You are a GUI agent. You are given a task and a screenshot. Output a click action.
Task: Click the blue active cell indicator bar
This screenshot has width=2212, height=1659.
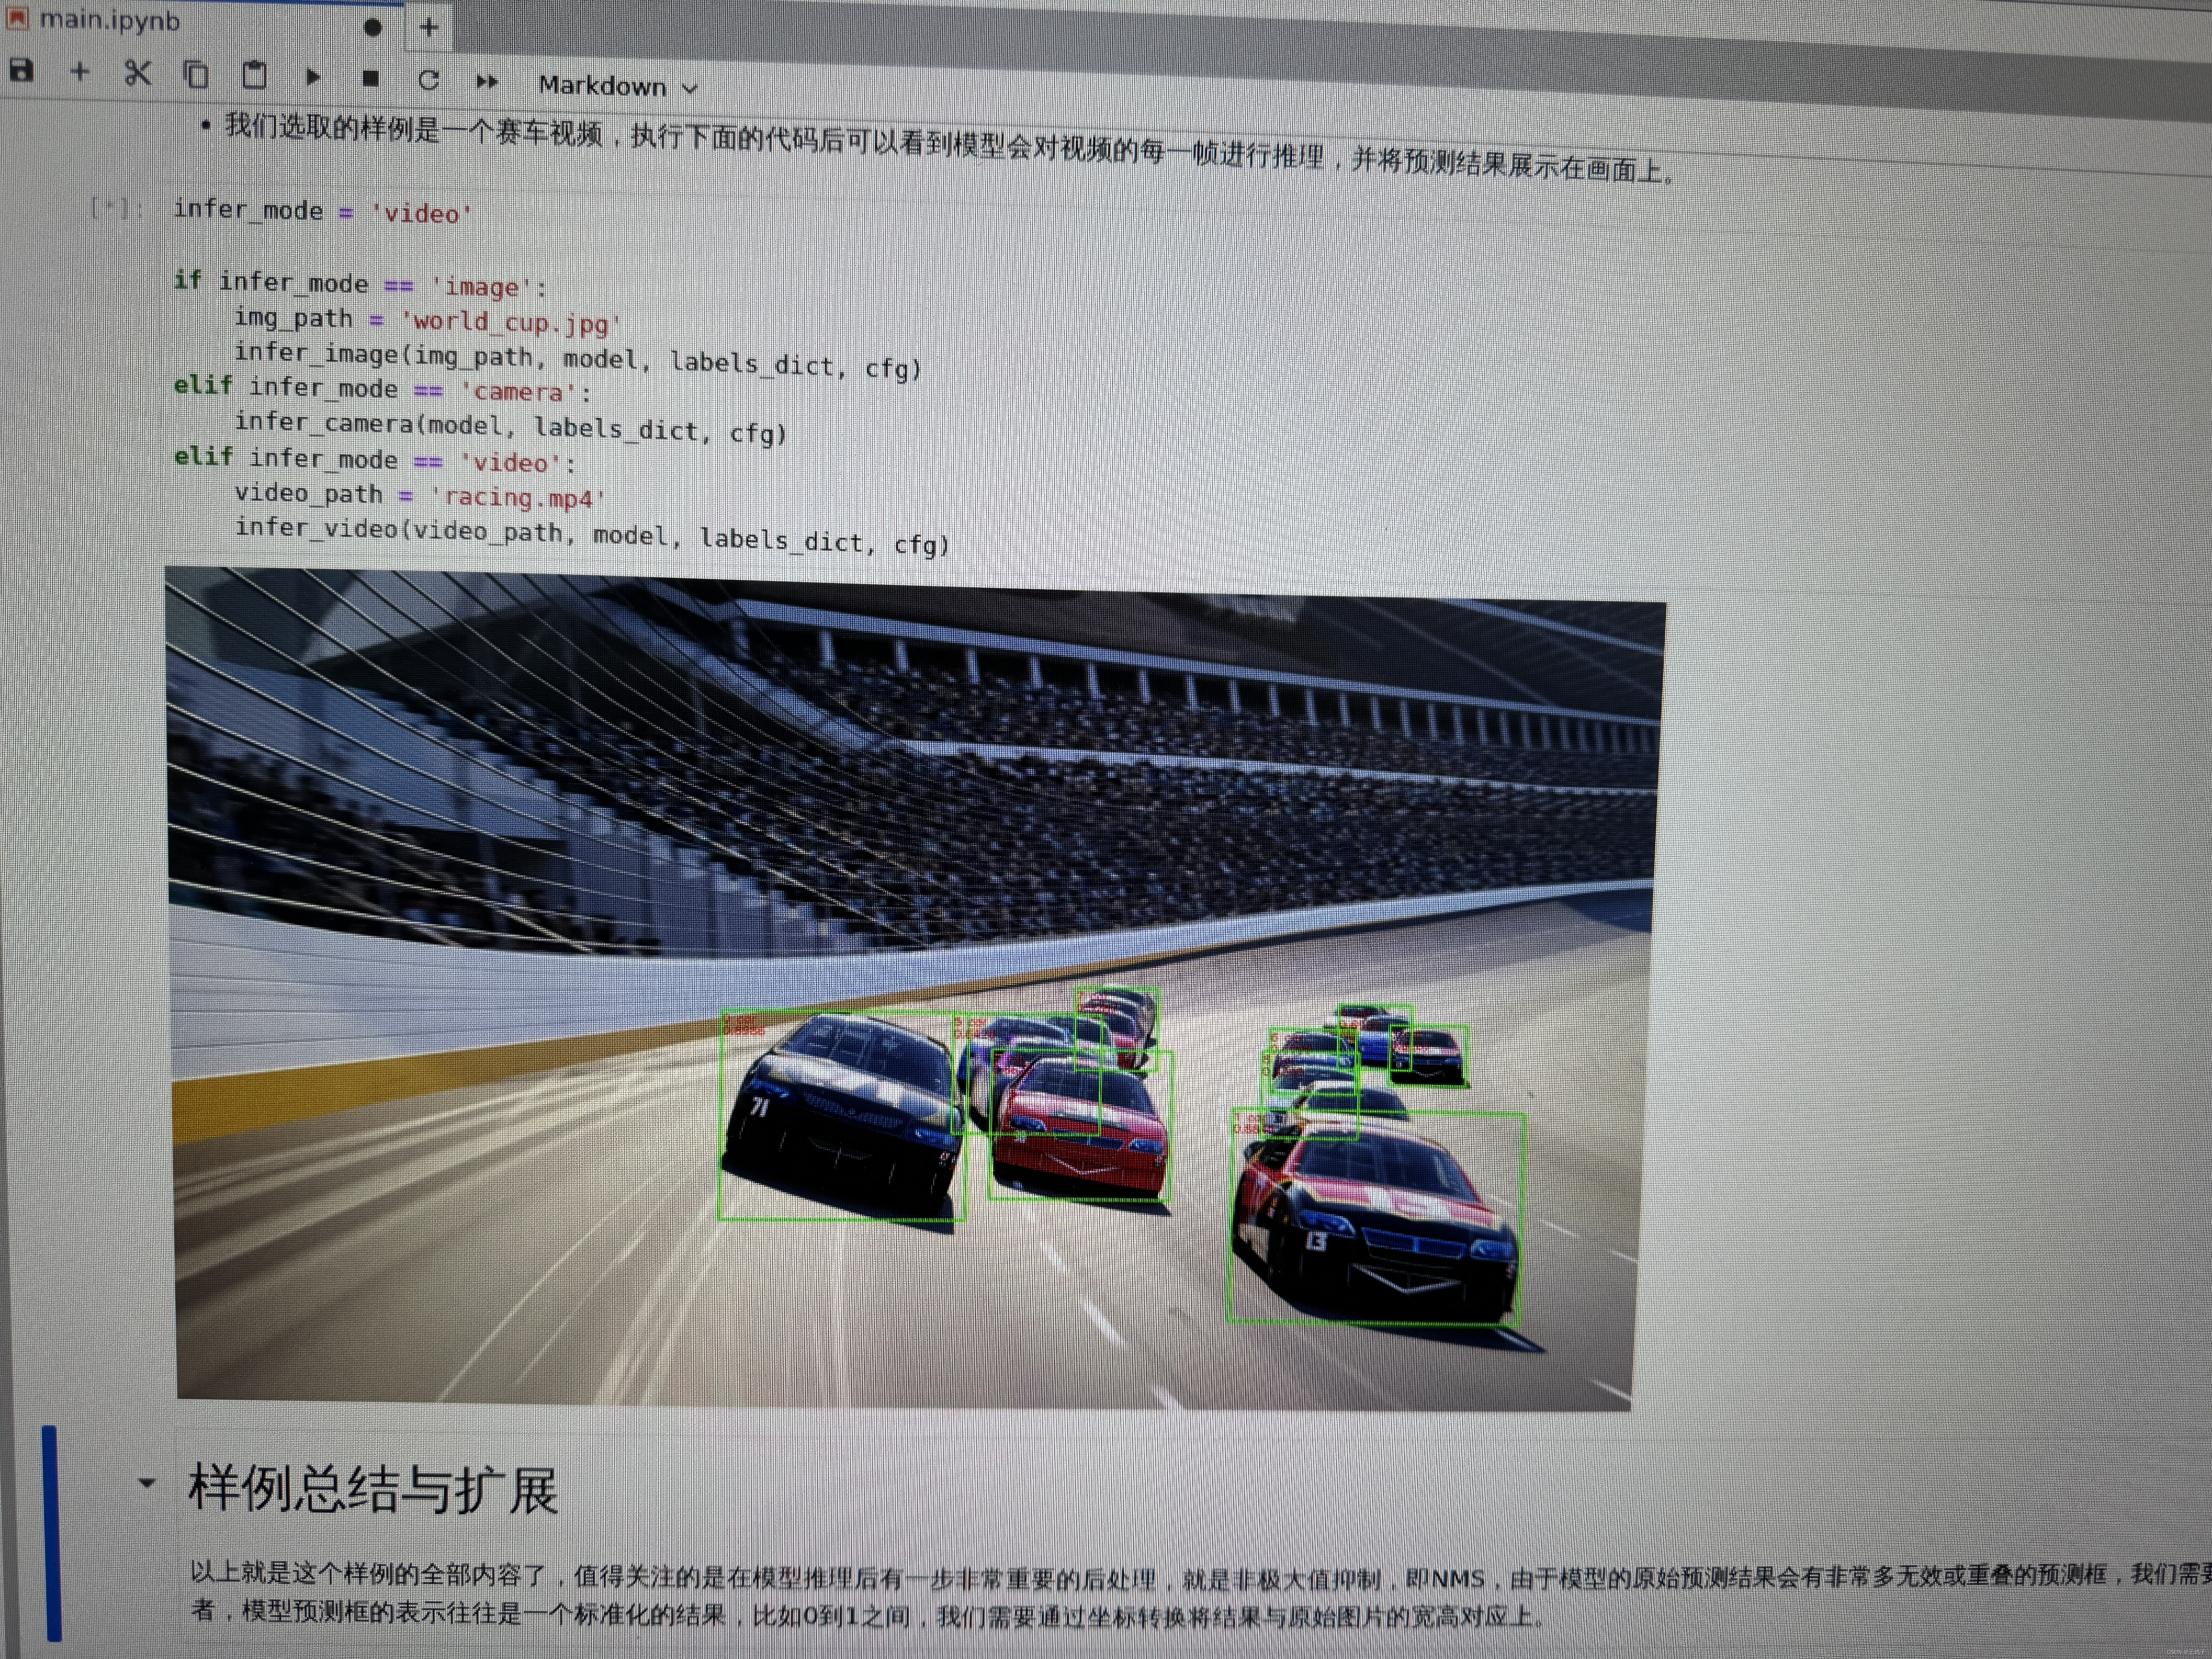pyautogui.click(x=51, y=1534)
